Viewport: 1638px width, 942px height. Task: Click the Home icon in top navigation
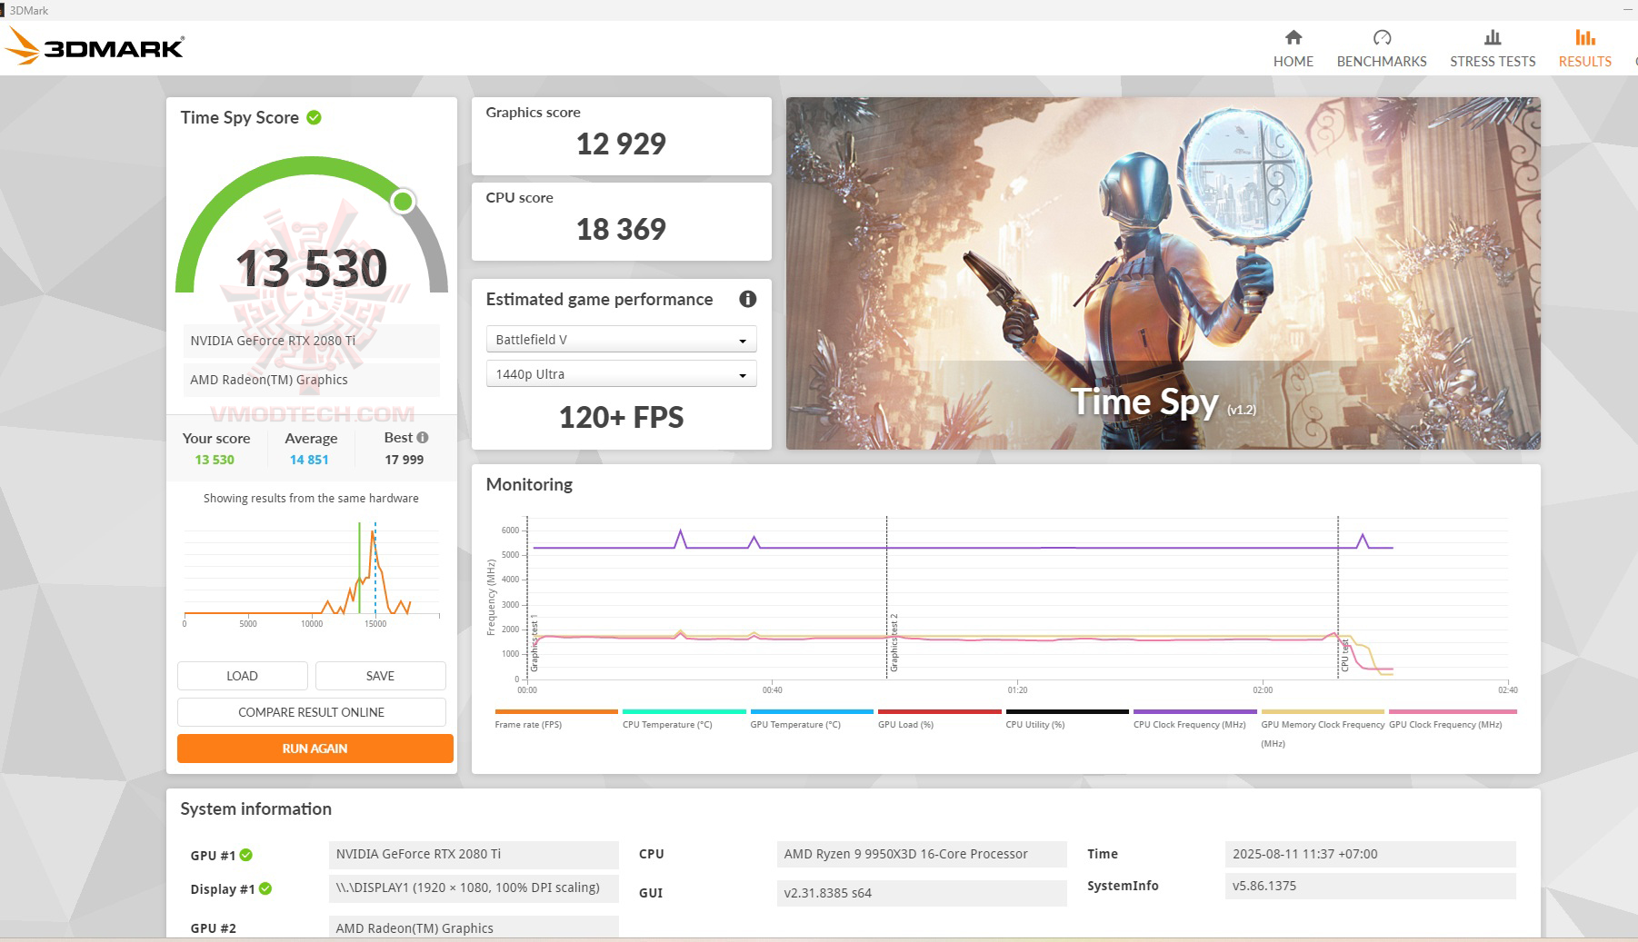(1293, 38)
